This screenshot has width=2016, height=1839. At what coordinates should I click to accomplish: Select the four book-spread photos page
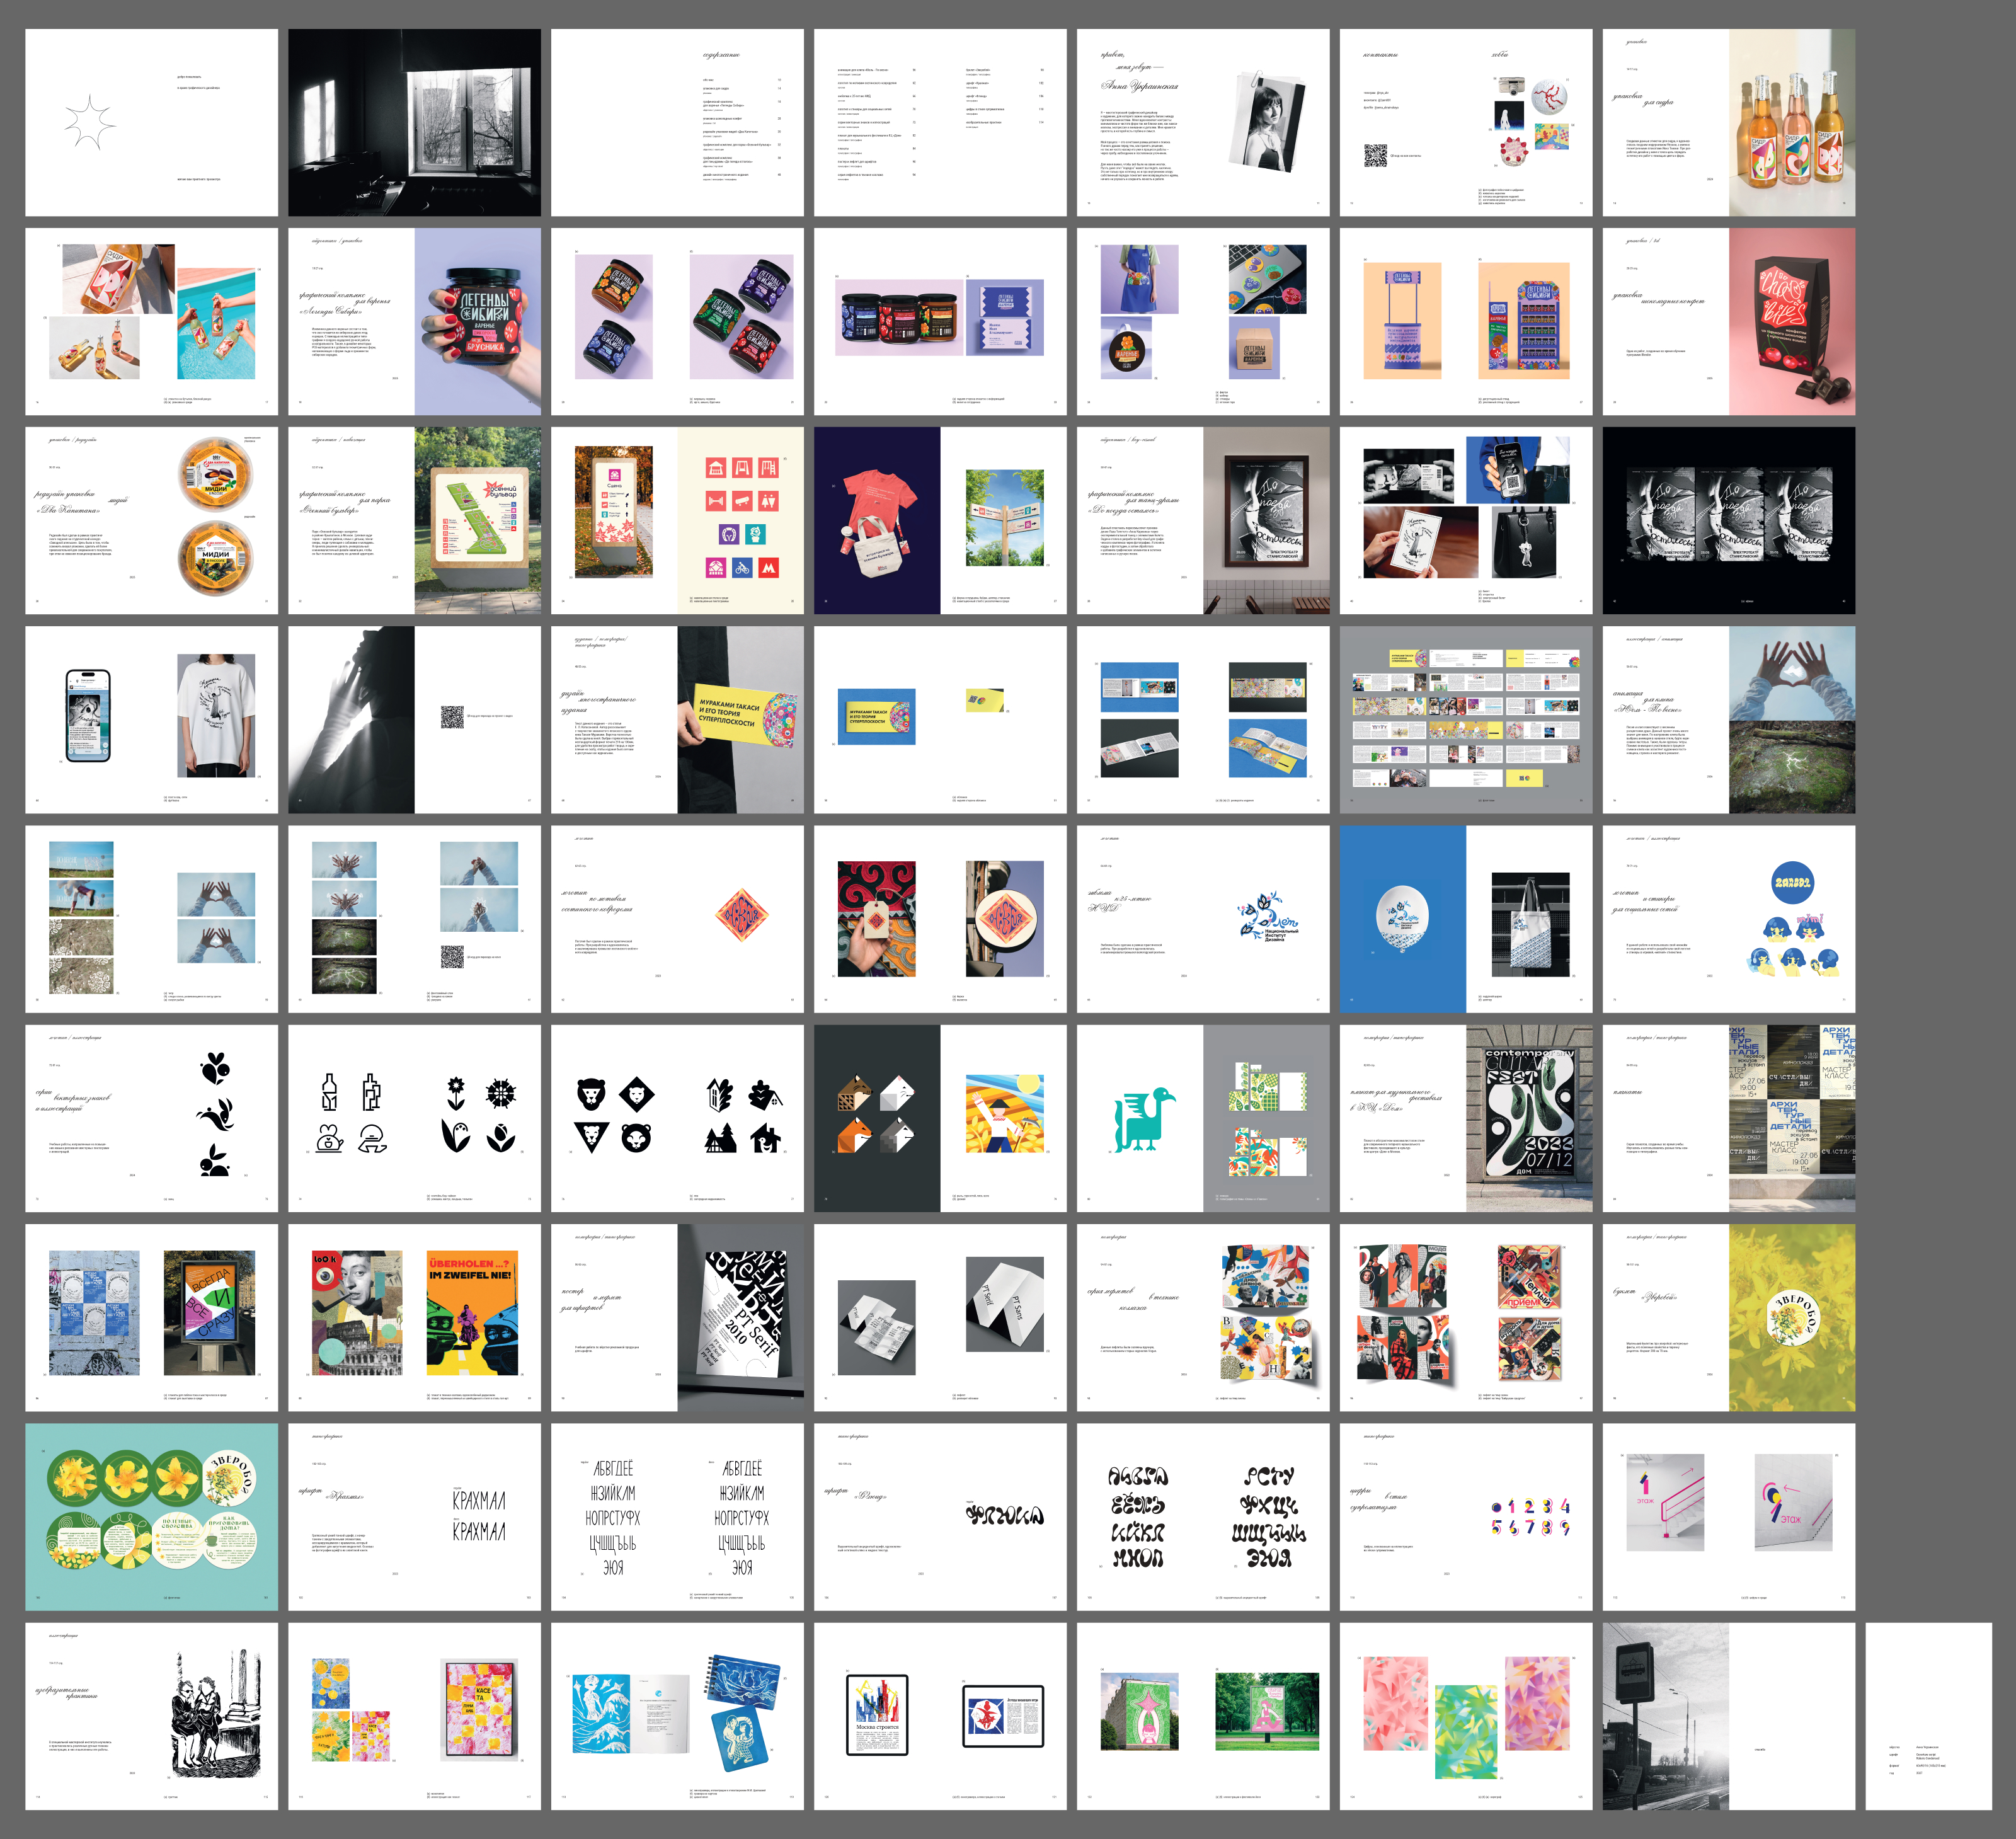click(x=1203, y=720)
